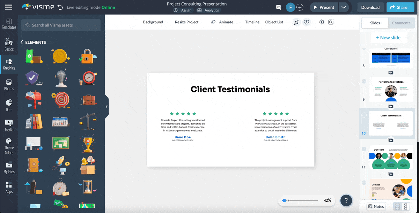419x213 pixels.
Task: Collapse the left elements panel
Action: point(106,107)
